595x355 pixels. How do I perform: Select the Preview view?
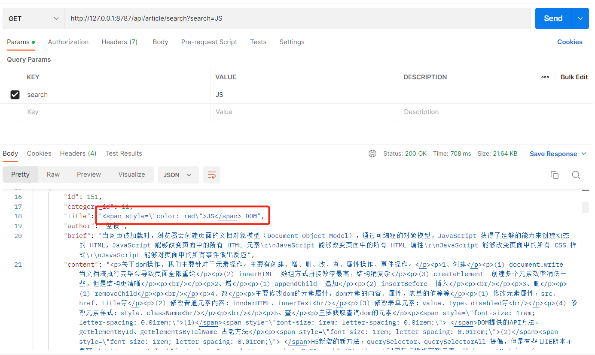click(x=89, y=174)
